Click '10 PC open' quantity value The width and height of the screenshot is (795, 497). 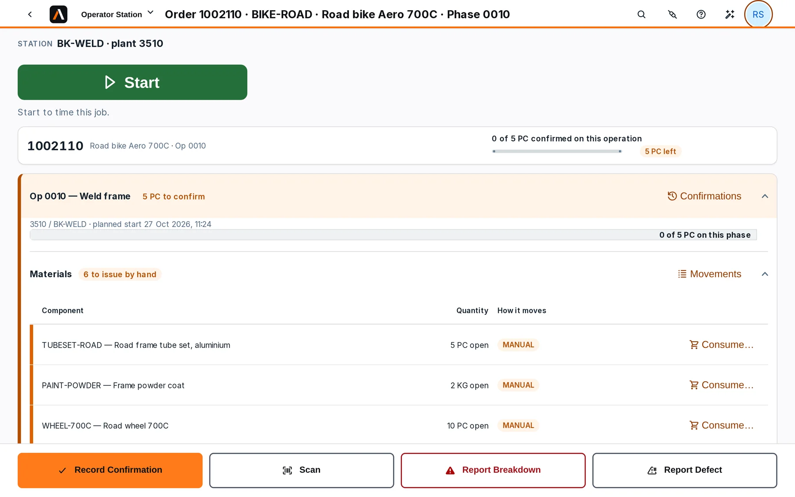[x=468, y=426]
